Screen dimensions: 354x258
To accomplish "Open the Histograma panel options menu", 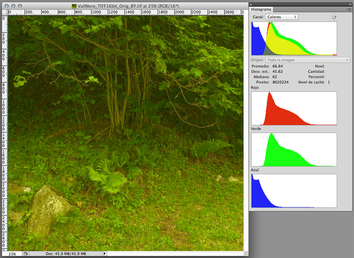I will tap(349, 10).
